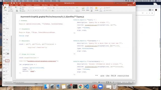
Task: Click Shape Outline in ribbon
Action: tap(108, 10)
